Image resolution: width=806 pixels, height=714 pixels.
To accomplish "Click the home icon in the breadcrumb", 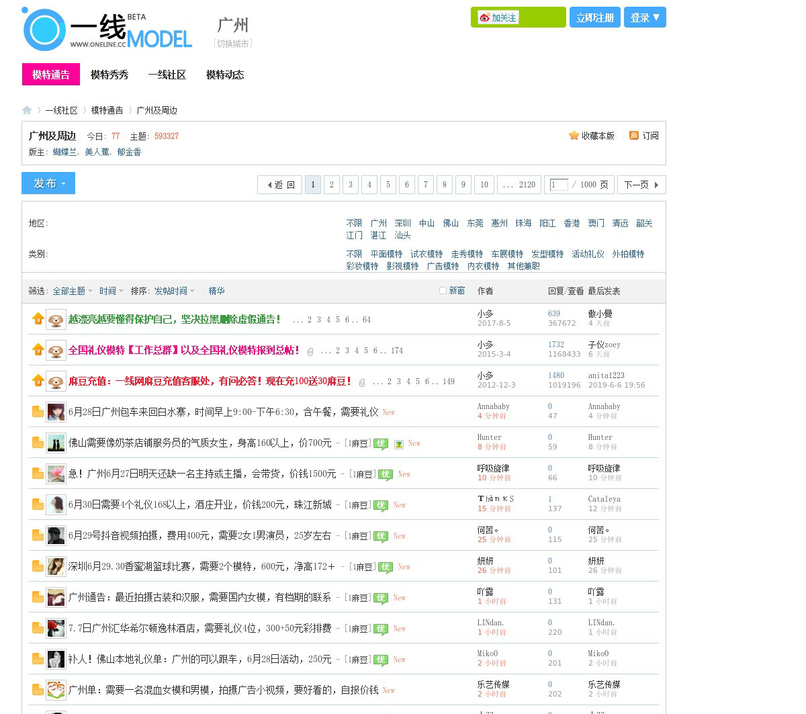I will pyautogui.click(x=27, y=110).
